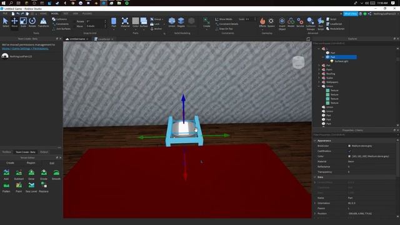
Task: Switch to the Rotate tool
Action: [32, 22]
